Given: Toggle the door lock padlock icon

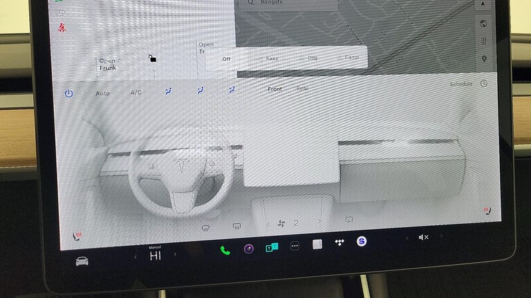Looking at the screenshot, I should 153,58.
